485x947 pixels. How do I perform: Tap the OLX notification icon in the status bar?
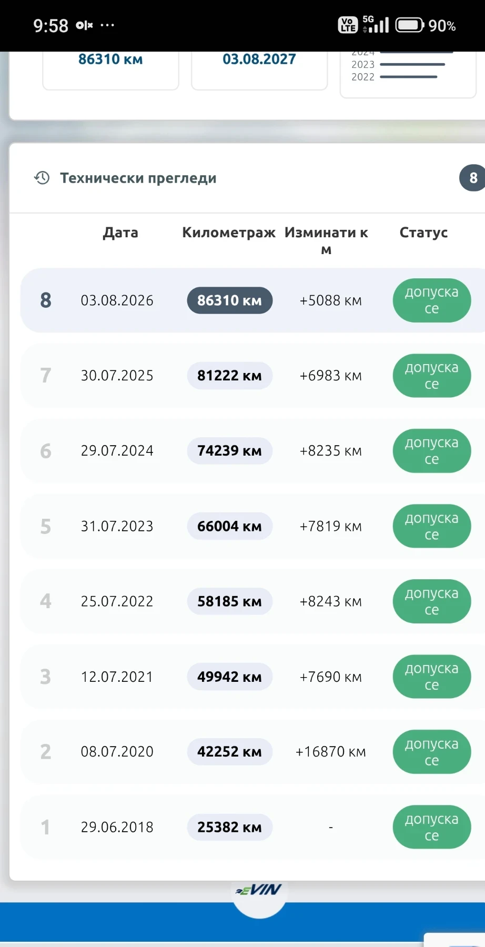point(84,25)
